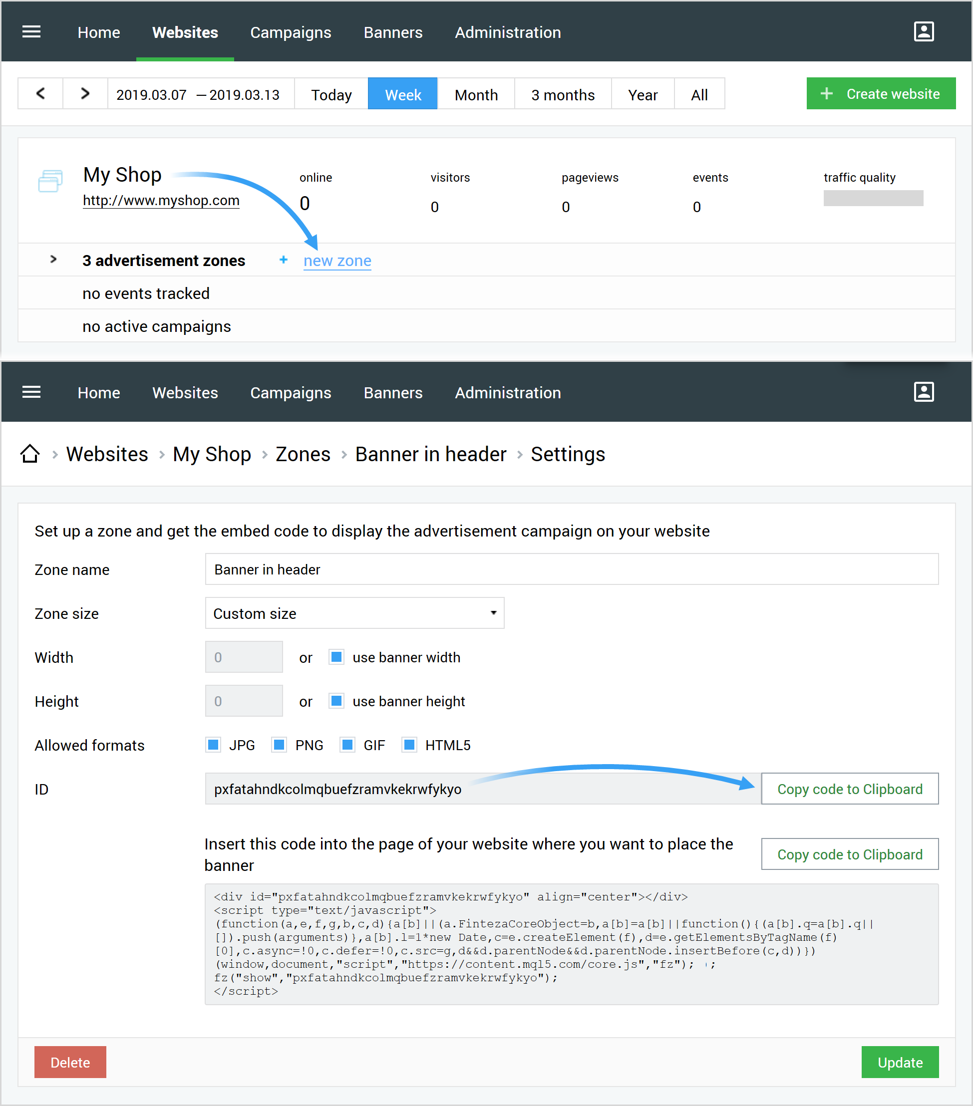This screenshot has height=1106, width=973.
Task: Click the Campaigns navigation icon
Action: point(291,32)
